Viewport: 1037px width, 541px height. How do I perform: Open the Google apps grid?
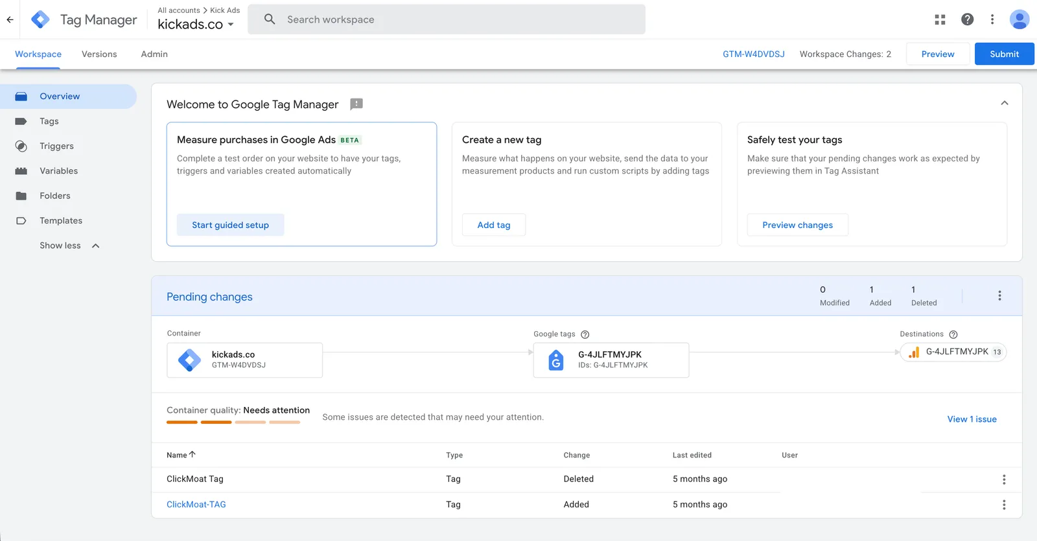(x=940, y=19)
